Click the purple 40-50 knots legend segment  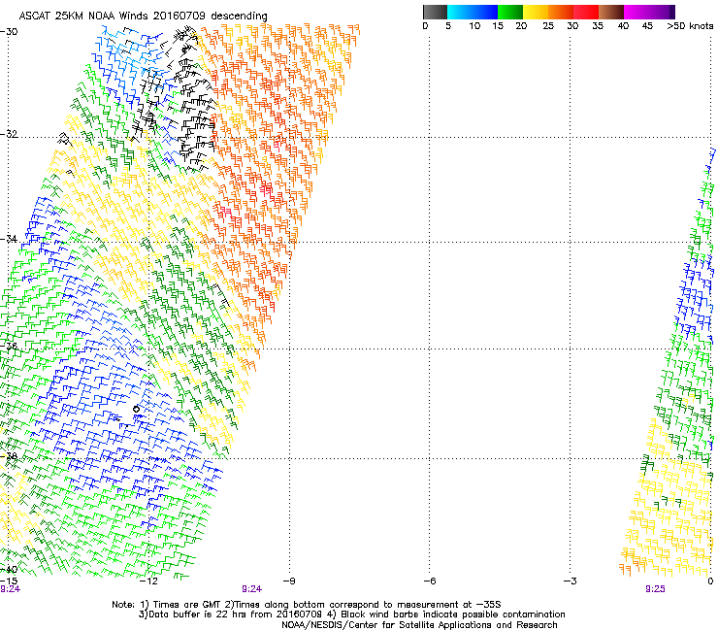[649, 12]
